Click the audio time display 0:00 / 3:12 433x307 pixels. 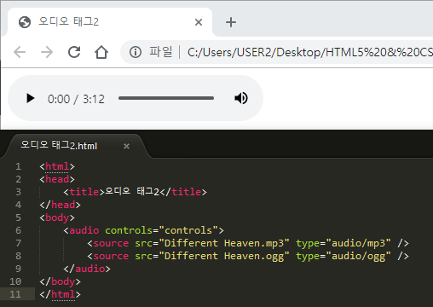[x=76, y=99]
